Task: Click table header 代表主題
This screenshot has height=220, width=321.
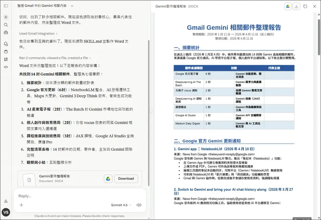Action: tap(274, 68)
